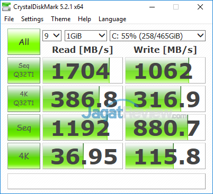The image size is (213, 194).
Task: Start the plain 4K test
Action: pos(24,156)
